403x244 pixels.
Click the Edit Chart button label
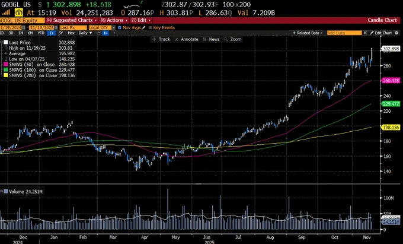tap(383, 33)
